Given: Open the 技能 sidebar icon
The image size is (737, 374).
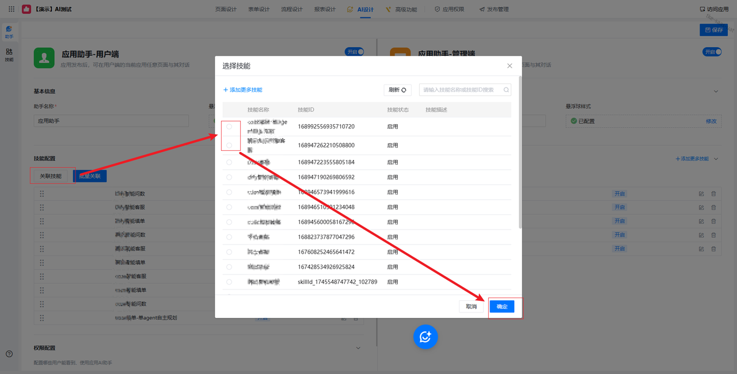Looking at the screenshot, I should pos(9,55).
